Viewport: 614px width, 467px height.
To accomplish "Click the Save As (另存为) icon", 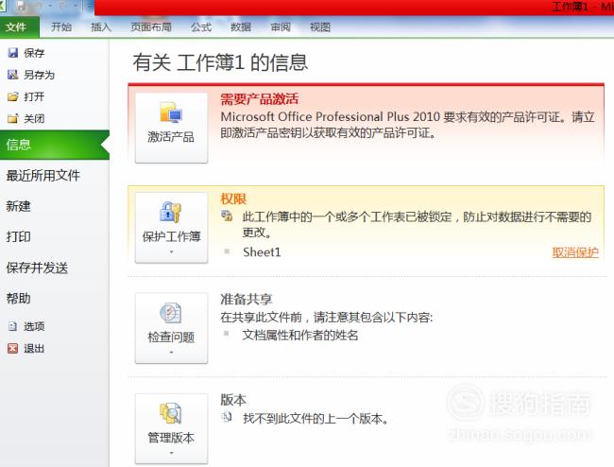I will 13,75.
